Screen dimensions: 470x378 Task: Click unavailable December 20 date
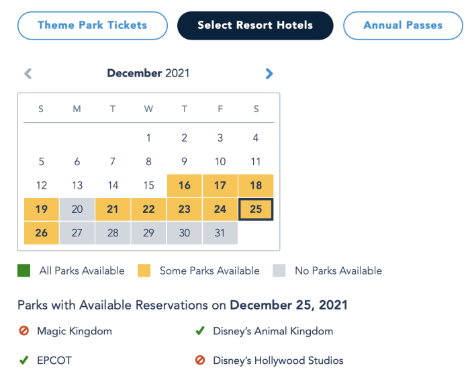pyautogui.click(x=77, y=209)
